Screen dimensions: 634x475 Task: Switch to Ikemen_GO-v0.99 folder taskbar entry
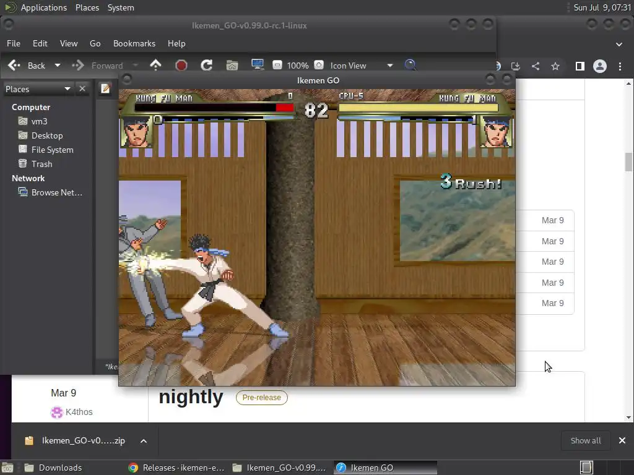tap(280, 468)
